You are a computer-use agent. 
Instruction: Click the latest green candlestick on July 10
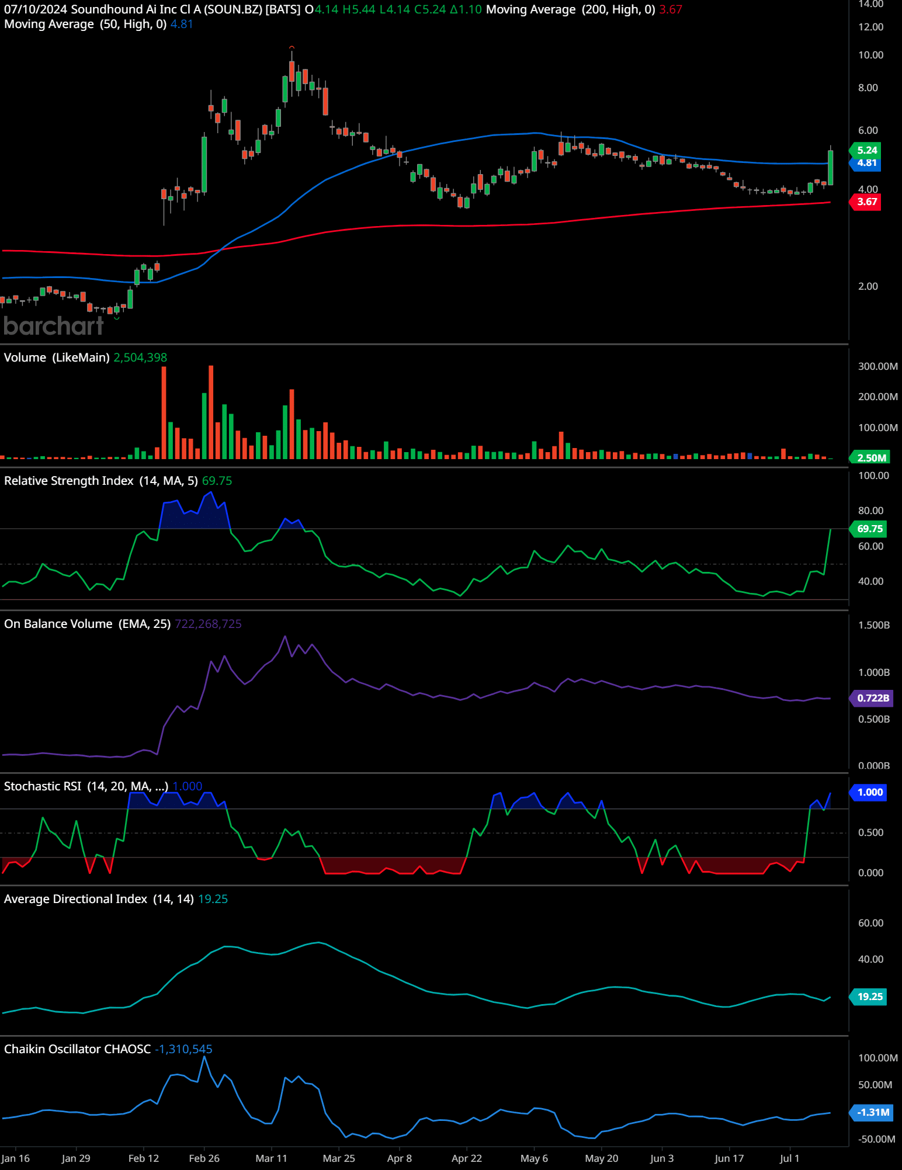click(830, 168)
